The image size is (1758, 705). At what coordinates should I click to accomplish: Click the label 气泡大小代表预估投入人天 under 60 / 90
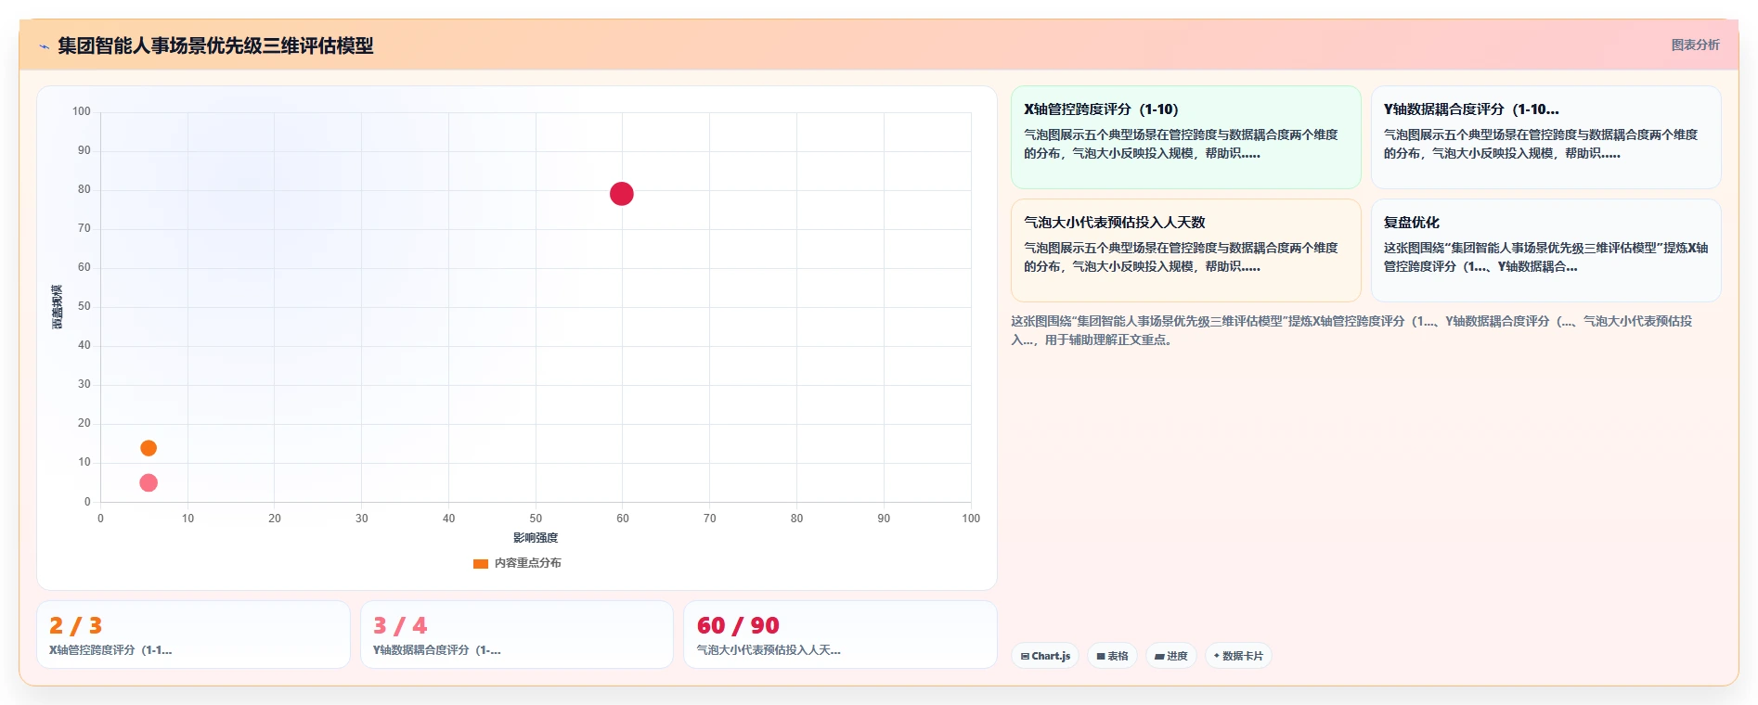769,650
